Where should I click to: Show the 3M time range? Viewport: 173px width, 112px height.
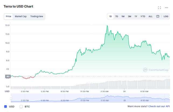click(129, 16)
